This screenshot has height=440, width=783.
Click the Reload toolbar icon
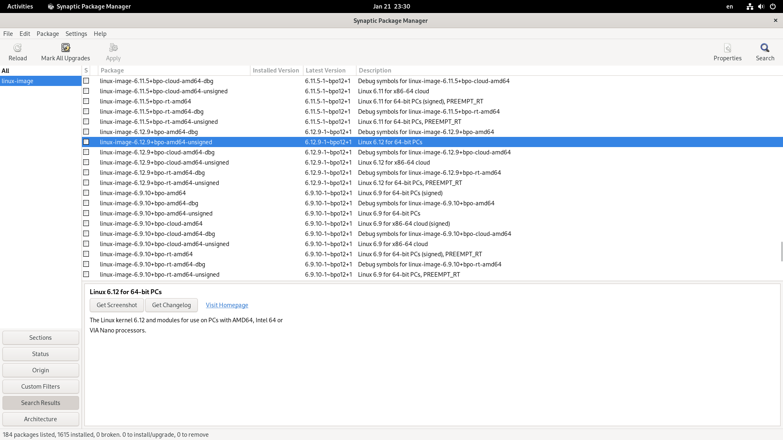[x=18, y=48]
